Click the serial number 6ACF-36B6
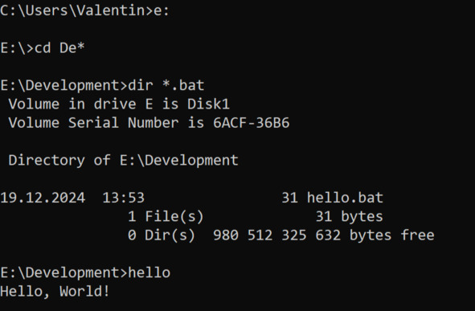 (252, 123)
